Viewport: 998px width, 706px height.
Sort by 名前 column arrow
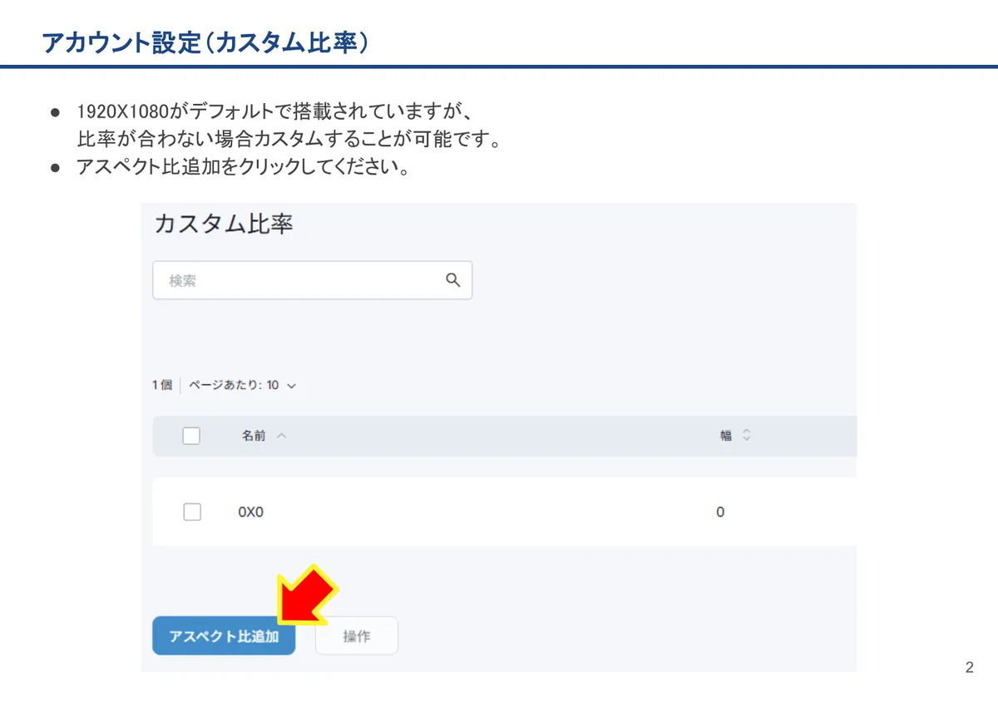coord(281,436)
